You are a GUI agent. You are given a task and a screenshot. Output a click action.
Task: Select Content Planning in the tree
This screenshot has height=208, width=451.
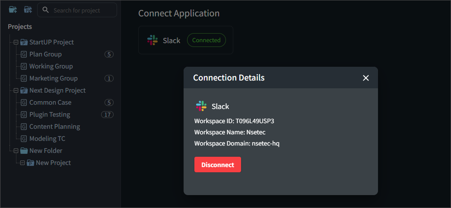pos(54,127)
